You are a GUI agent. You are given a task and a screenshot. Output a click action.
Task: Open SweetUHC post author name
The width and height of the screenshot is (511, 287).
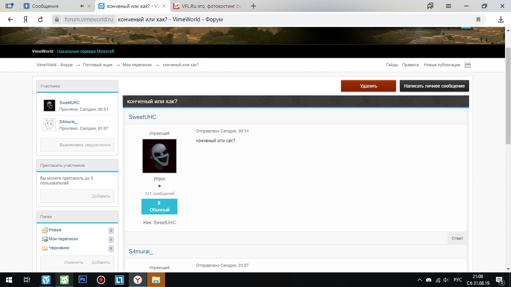tap(143, 117)
